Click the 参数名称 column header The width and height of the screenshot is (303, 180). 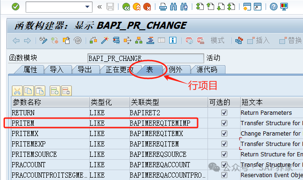point(50,102)
